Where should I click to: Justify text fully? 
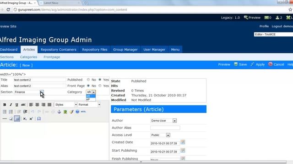pyautogui.click(x=49, y=105)
